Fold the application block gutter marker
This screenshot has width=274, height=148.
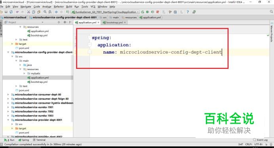click(89, 45)
